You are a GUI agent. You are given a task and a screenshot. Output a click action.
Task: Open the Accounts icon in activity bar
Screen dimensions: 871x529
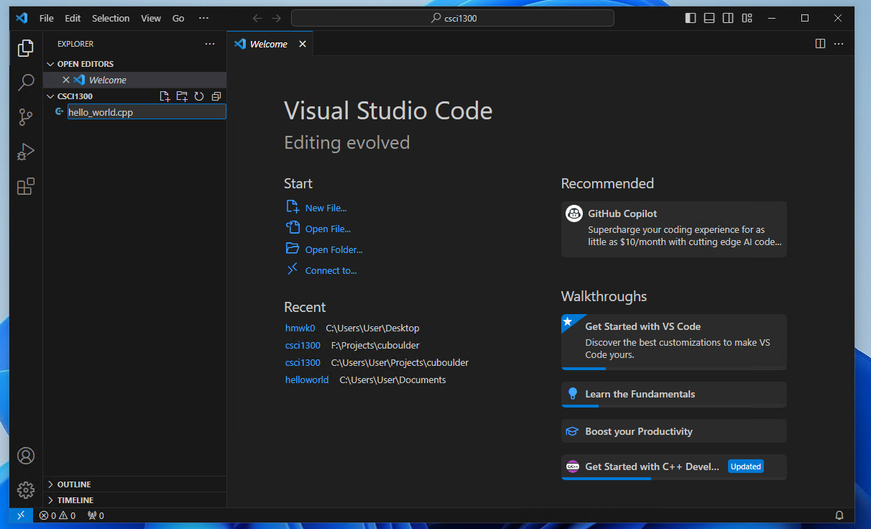click(26, 456)
